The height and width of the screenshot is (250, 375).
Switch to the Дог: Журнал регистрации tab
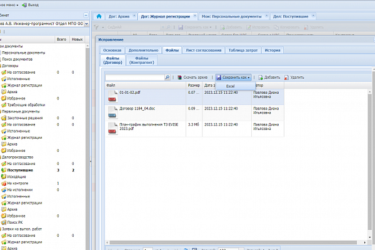point(165,16)
